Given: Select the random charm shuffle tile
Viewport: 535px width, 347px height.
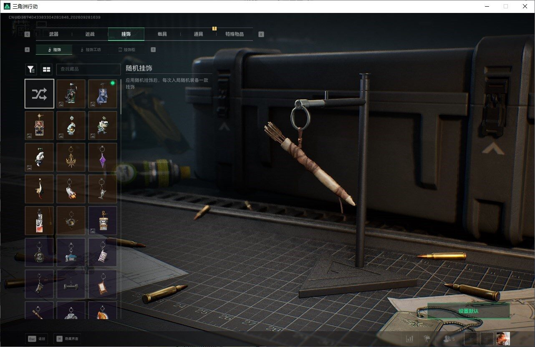Looking at the screenshot, I should coord(39,94).
